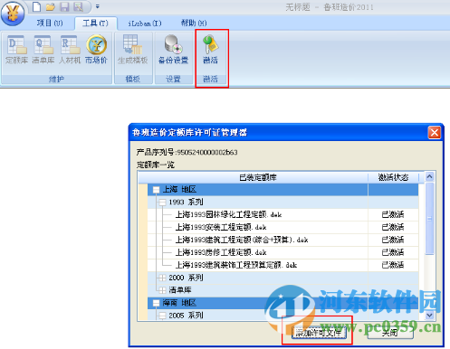This screenshot has height=349, width=450.
Task: Collapse the 2005 系列 tree node
Action: 162,316
